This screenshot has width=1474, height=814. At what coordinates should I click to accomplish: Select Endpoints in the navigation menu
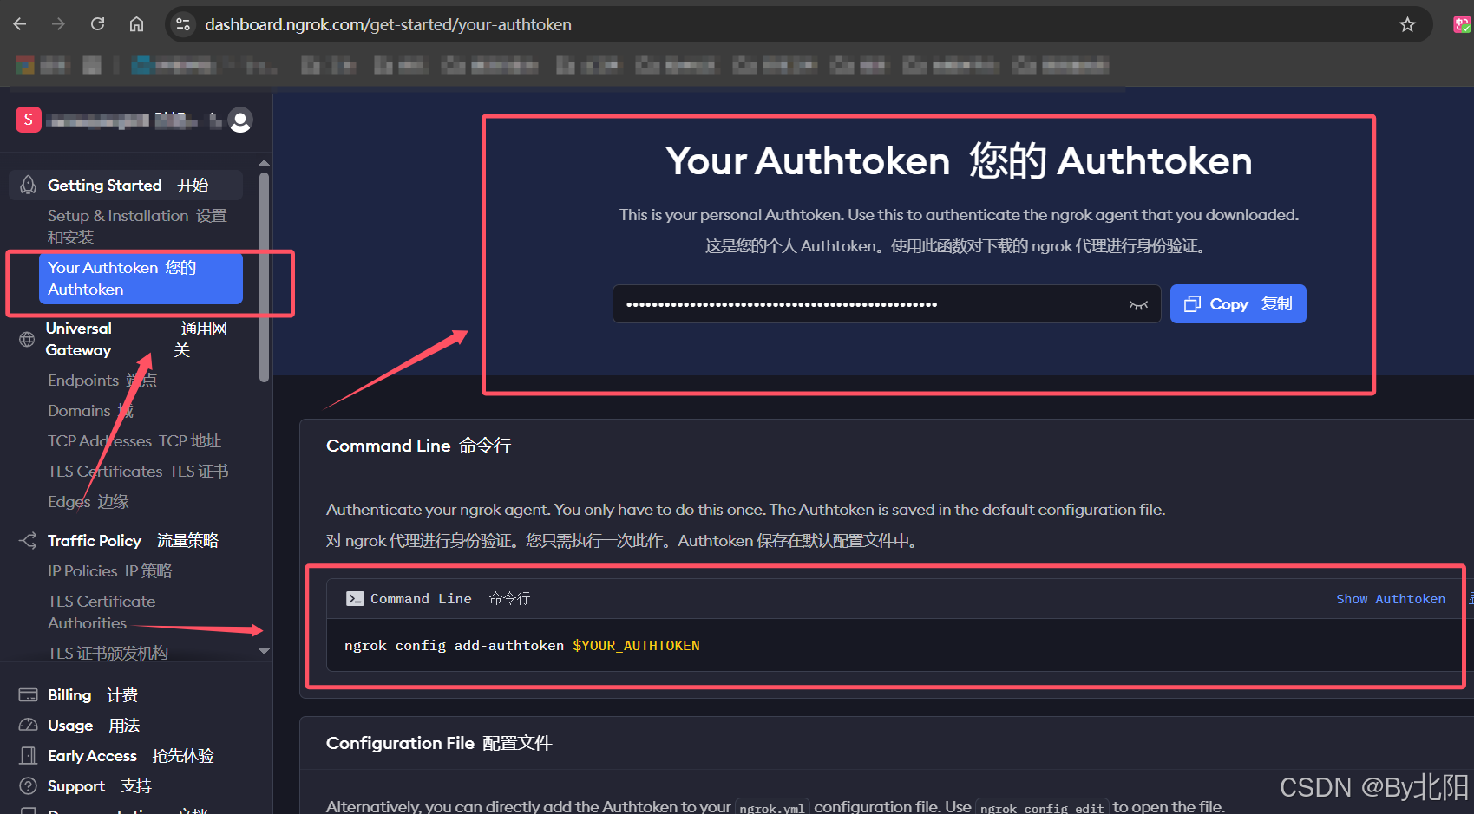(83, 380)
